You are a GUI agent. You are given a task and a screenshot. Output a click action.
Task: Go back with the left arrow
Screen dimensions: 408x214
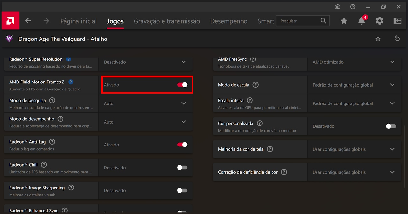pos(28,21)
